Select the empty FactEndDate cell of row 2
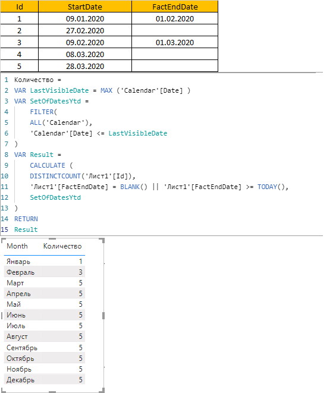The height and width of the screenshot is (393, 336). click(x=175, y=30)
